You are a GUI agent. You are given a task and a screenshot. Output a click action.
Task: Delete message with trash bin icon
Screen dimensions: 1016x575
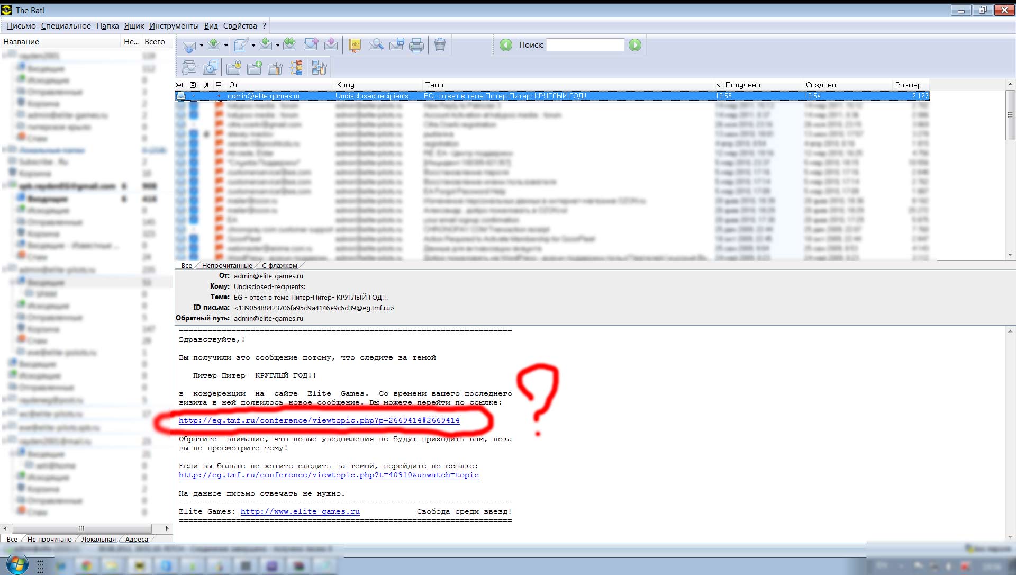tap(440, 46)
